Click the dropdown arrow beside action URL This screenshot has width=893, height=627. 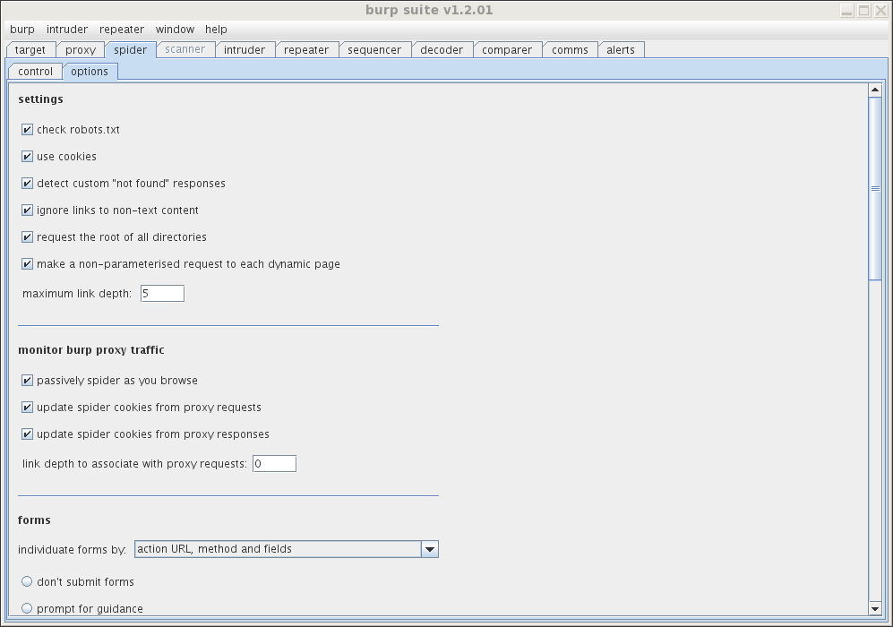(429, 549)
